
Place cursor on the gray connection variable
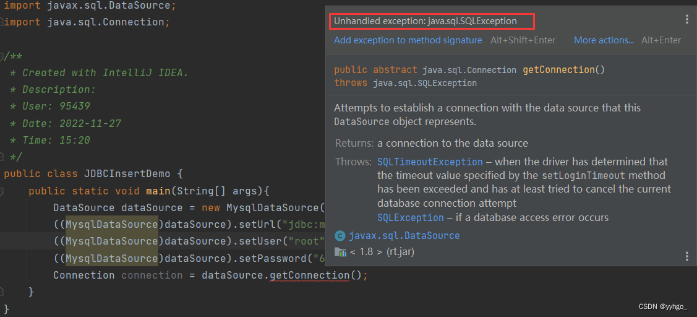tap(152, 276)
